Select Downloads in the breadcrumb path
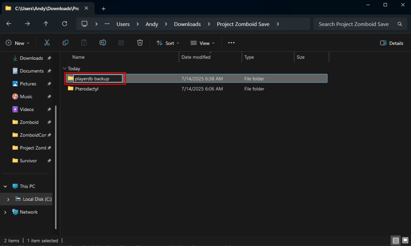Viewport: 411px width, 246px height. pos(187,24)
